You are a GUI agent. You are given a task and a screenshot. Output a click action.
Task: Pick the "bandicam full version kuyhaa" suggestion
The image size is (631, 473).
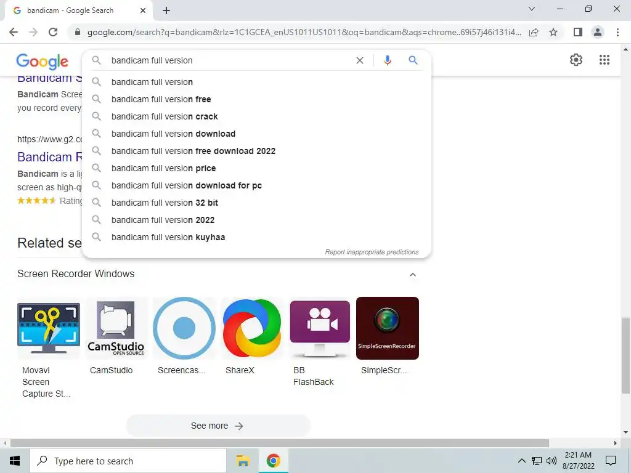point(257,238)
